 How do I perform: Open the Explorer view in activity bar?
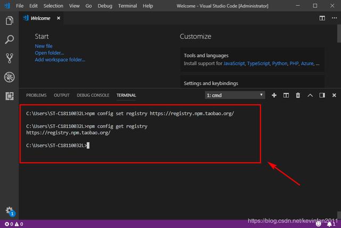tap(9, 21)
